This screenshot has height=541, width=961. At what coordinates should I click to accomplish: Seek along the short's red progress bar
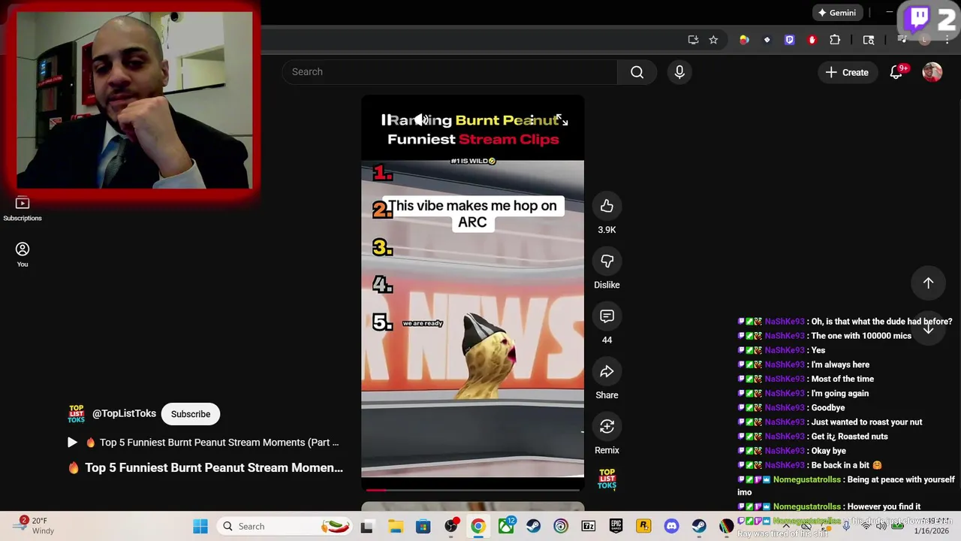tap(472, 489)
